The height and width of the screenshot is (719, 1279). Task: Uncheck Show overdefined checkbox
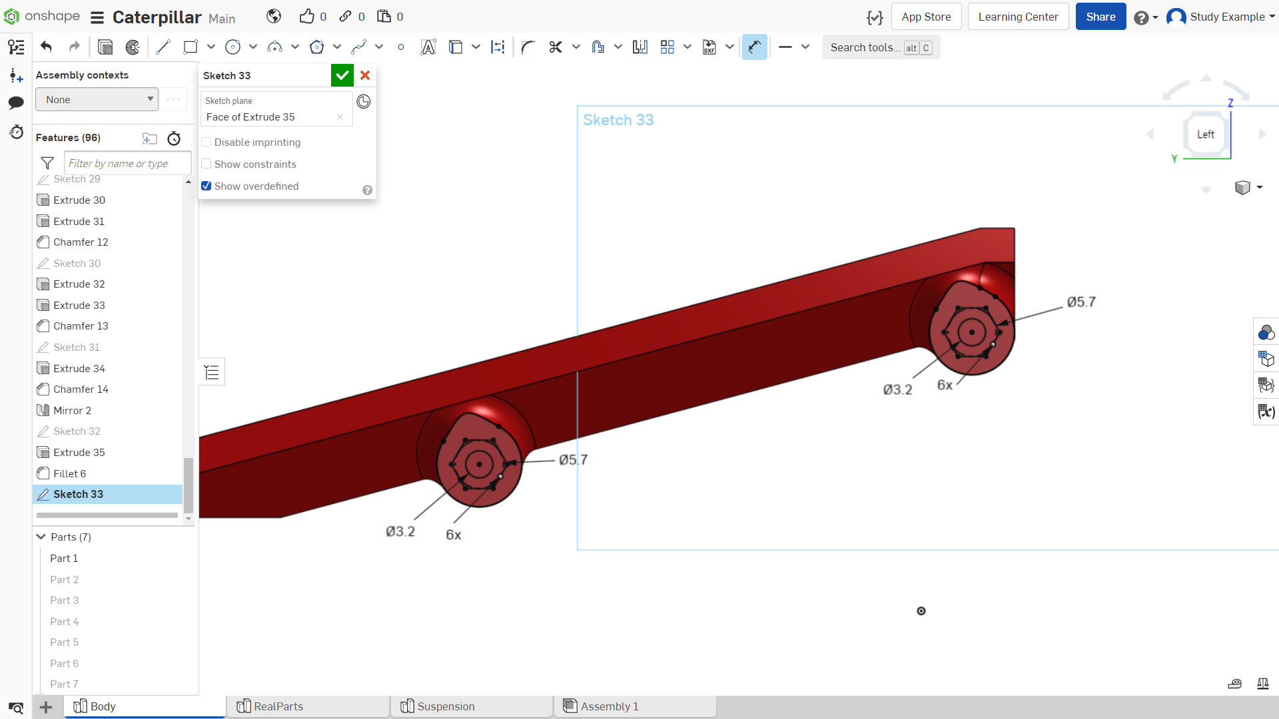[207, 186]
